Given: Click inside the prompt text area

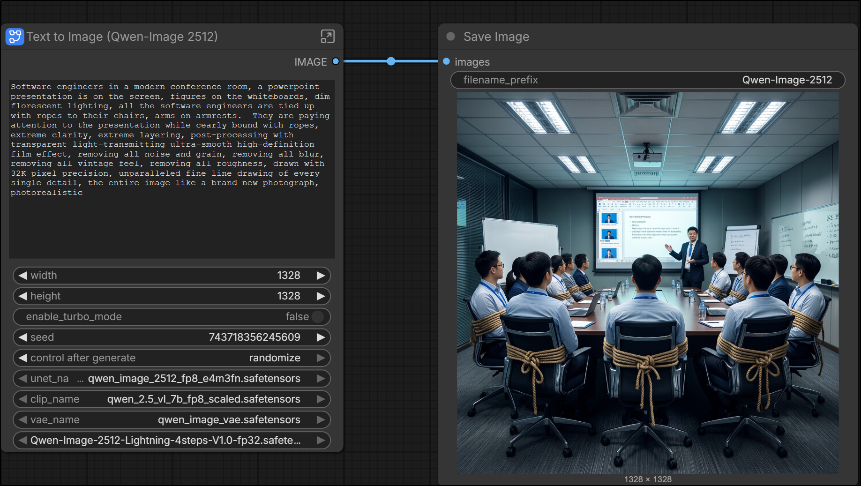Looking at the screenshot, I should [x=172, y=169].
